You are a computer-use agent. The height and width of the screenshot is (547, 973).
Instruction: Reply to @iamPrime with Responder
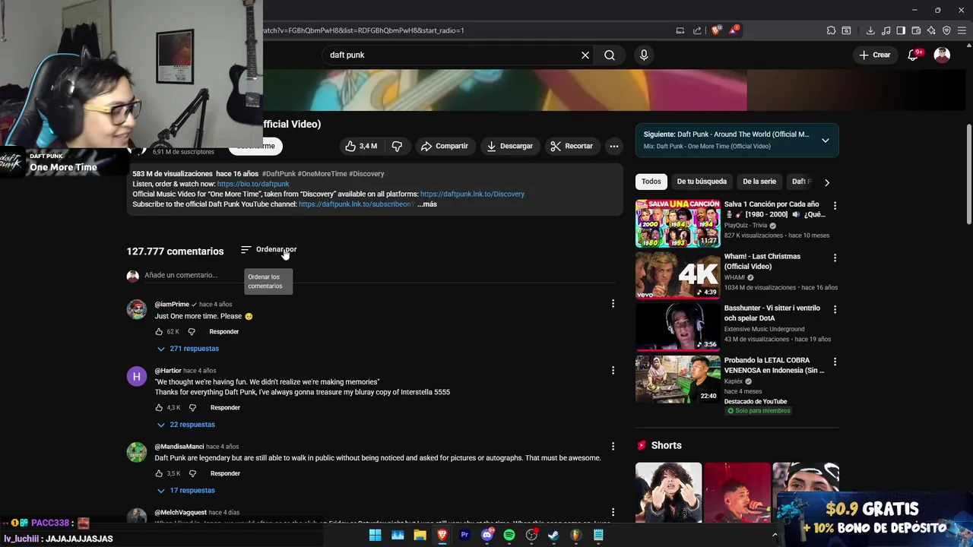coord(223,332)
